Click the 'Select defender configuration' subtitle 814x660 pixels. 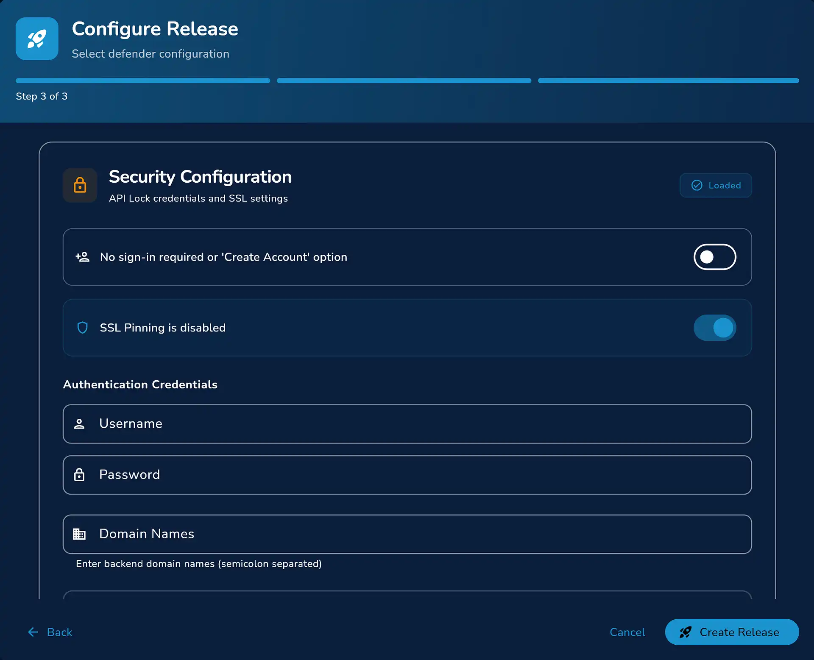[151, 54]
